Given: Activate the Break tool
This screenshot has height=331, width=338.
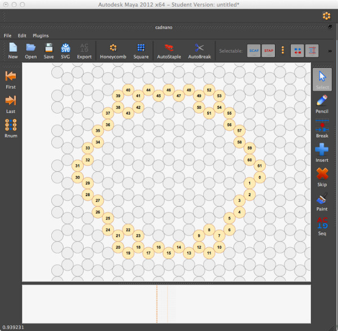Looking at the screenshot, I should (x=322, y=127).
